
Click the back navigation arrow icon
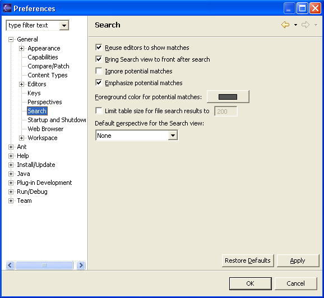click(285, 25)
